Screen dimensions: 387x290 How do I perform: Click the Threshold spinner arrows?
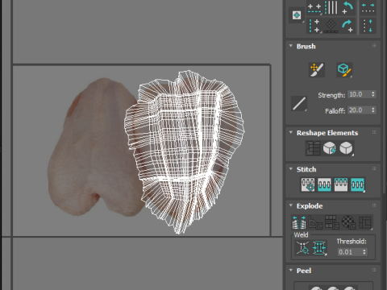(364, 252)
